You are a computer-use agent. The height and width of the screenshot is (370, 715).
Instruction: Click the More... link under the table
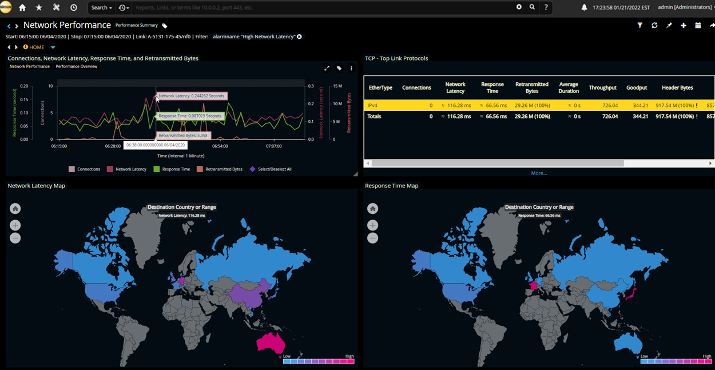pos(539,173)
